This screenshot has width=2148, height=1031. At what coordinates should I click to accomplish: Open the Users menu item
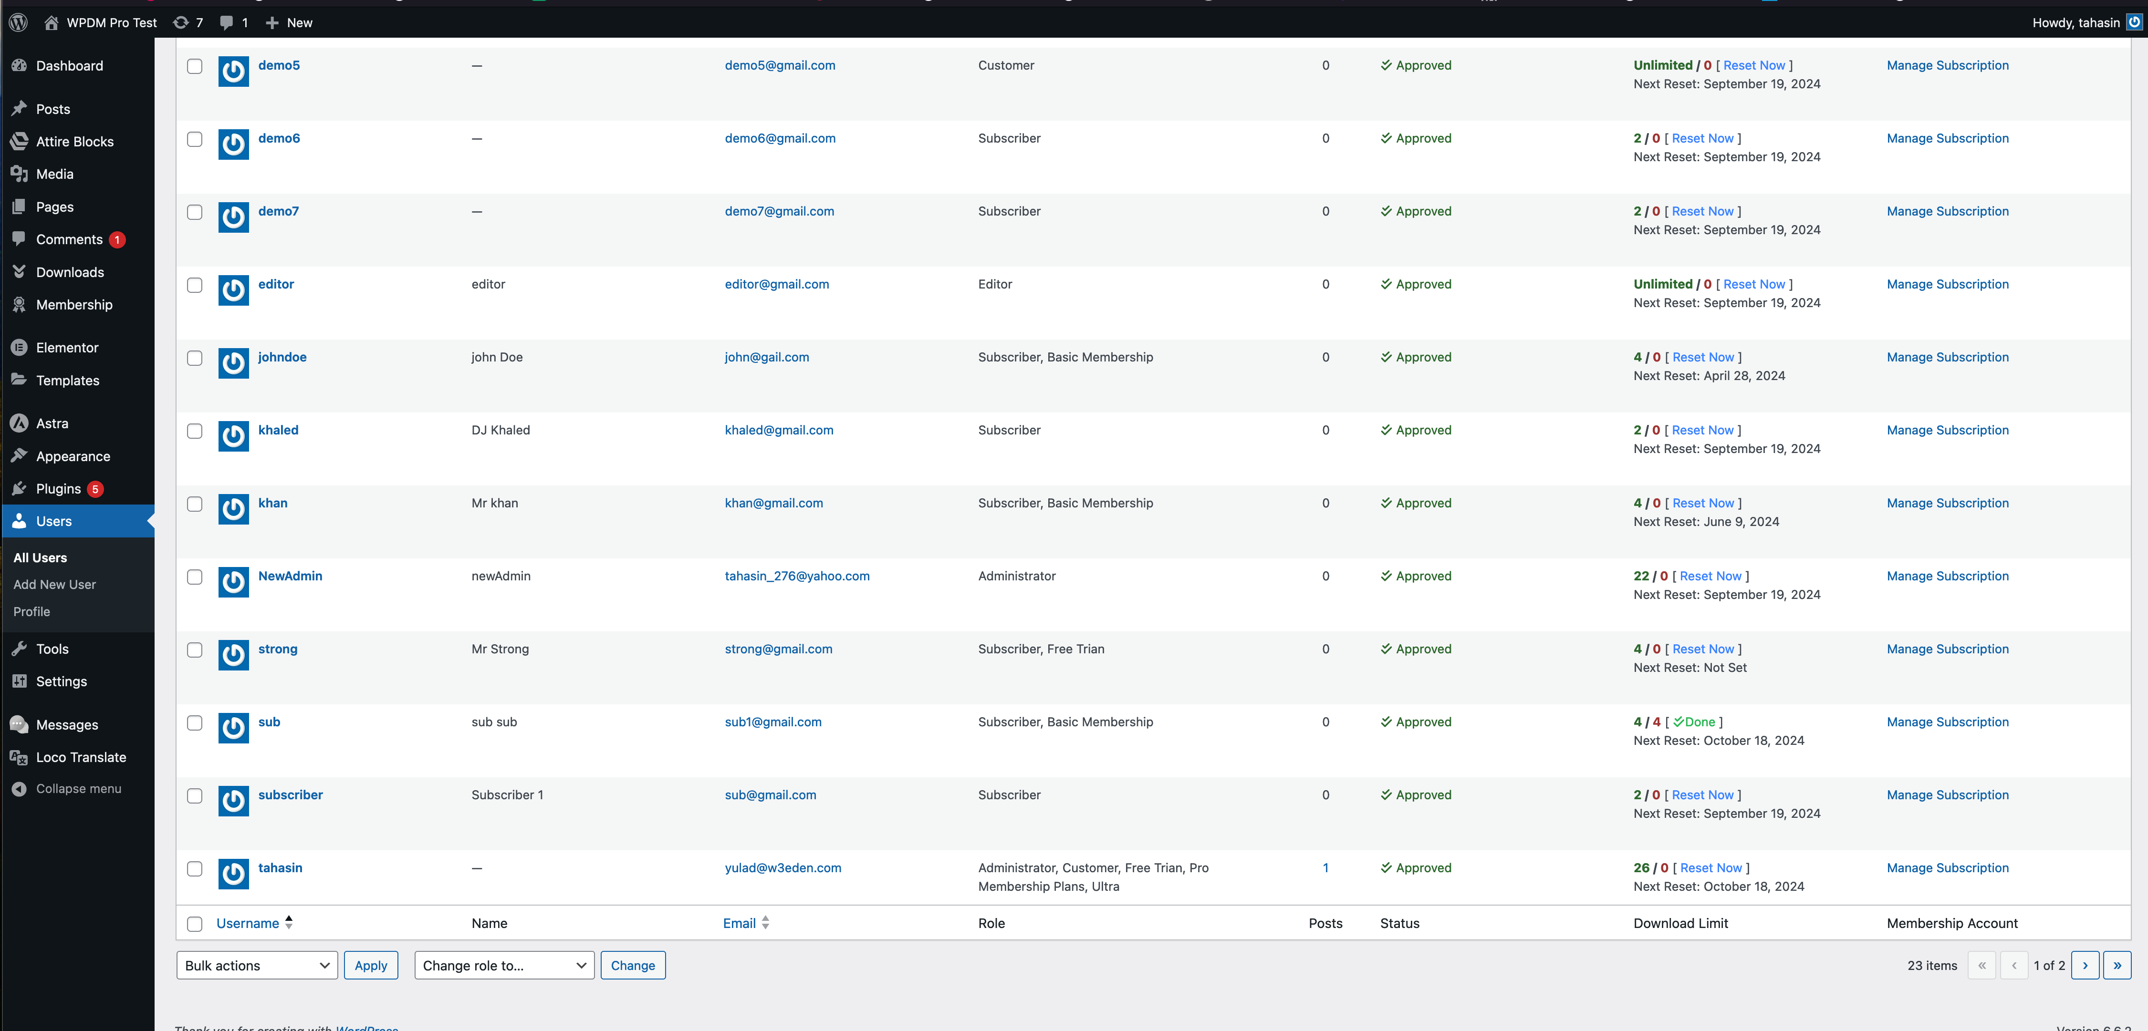(x=78, y=521)
